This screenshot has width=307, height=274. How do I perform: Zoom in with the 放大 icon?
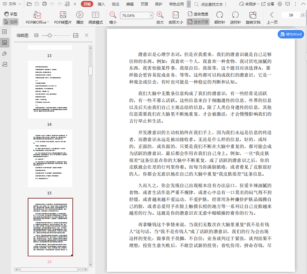click(x=160, y=15)
